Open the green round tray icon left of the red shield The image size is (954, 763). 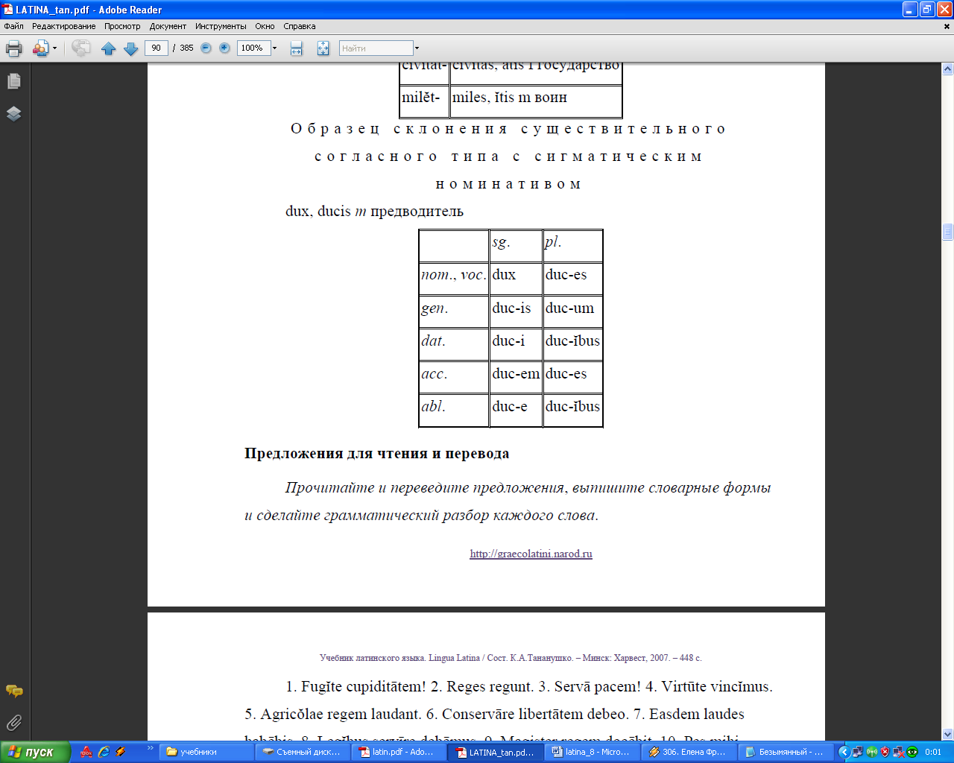pos(871,752)
